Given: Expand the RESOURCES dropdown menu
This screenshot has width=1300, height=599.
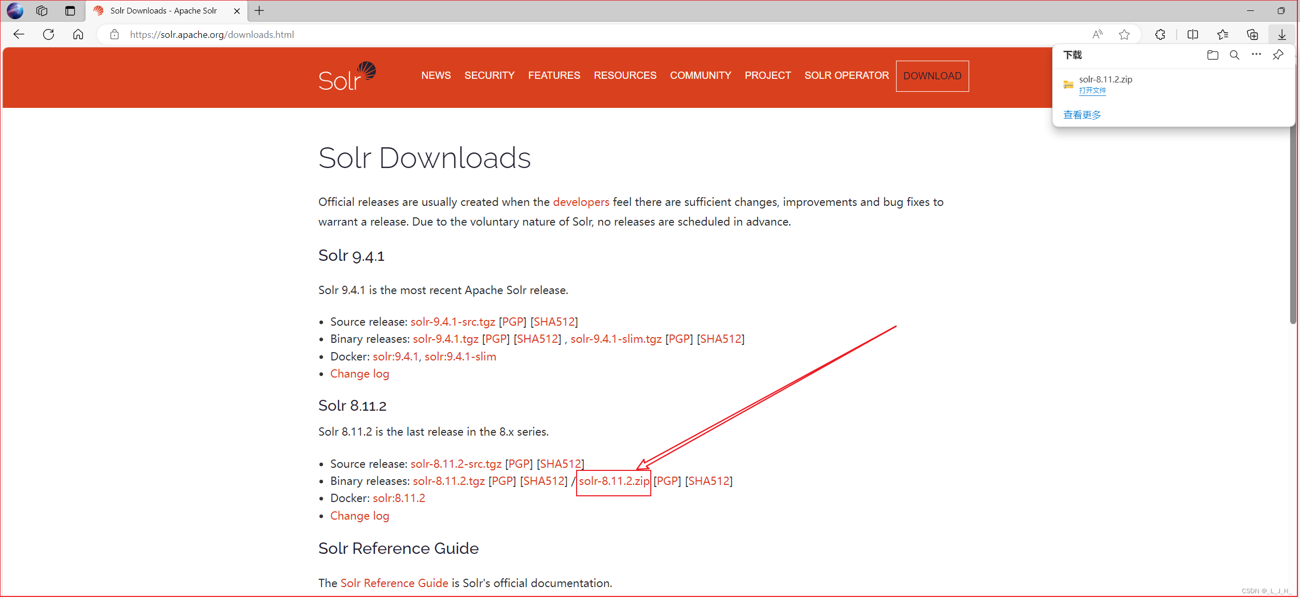Looking at the screenshot, I should tap(625, 76).
